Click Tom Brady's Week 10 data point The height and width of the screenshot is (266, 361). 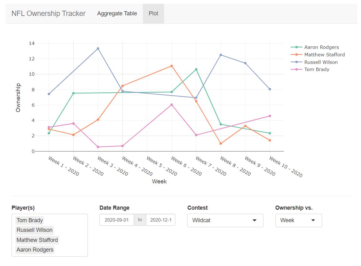(270, 116)
